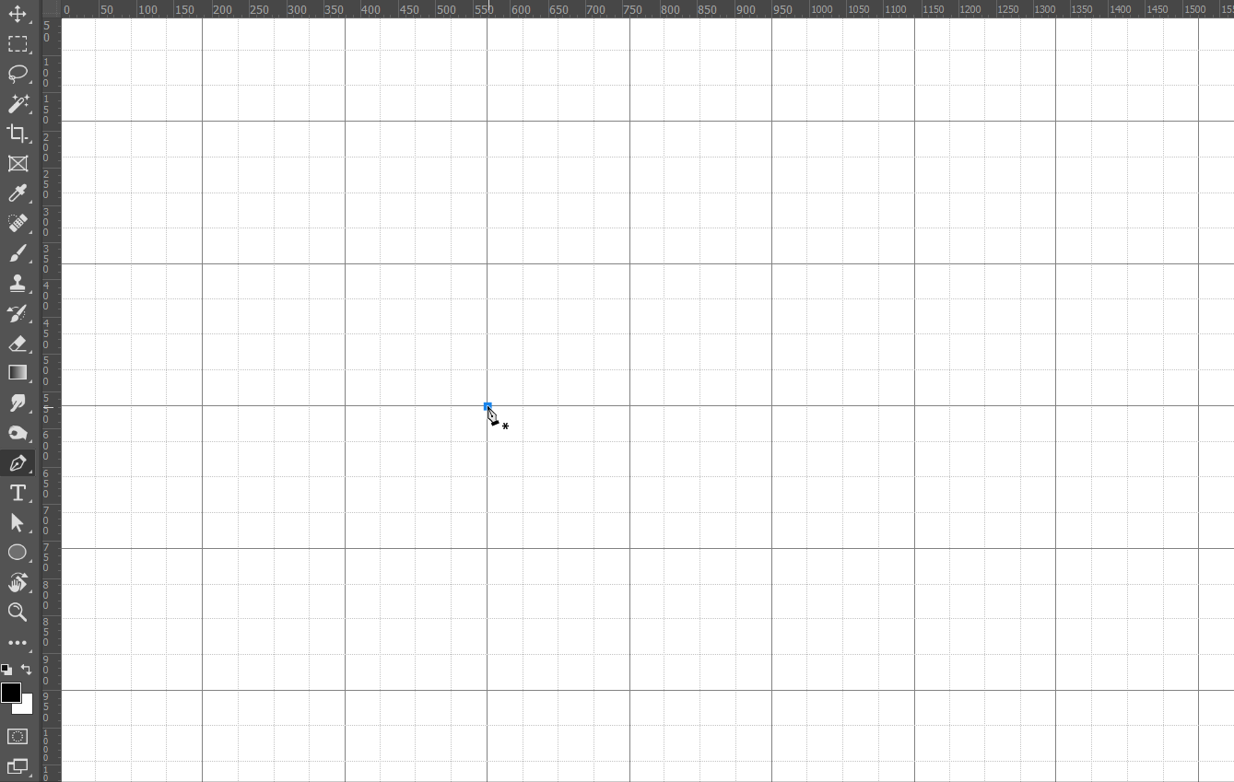The image size is (1234, 782).
Task: Select the Frame tool
Action: [x=18, y=164]
